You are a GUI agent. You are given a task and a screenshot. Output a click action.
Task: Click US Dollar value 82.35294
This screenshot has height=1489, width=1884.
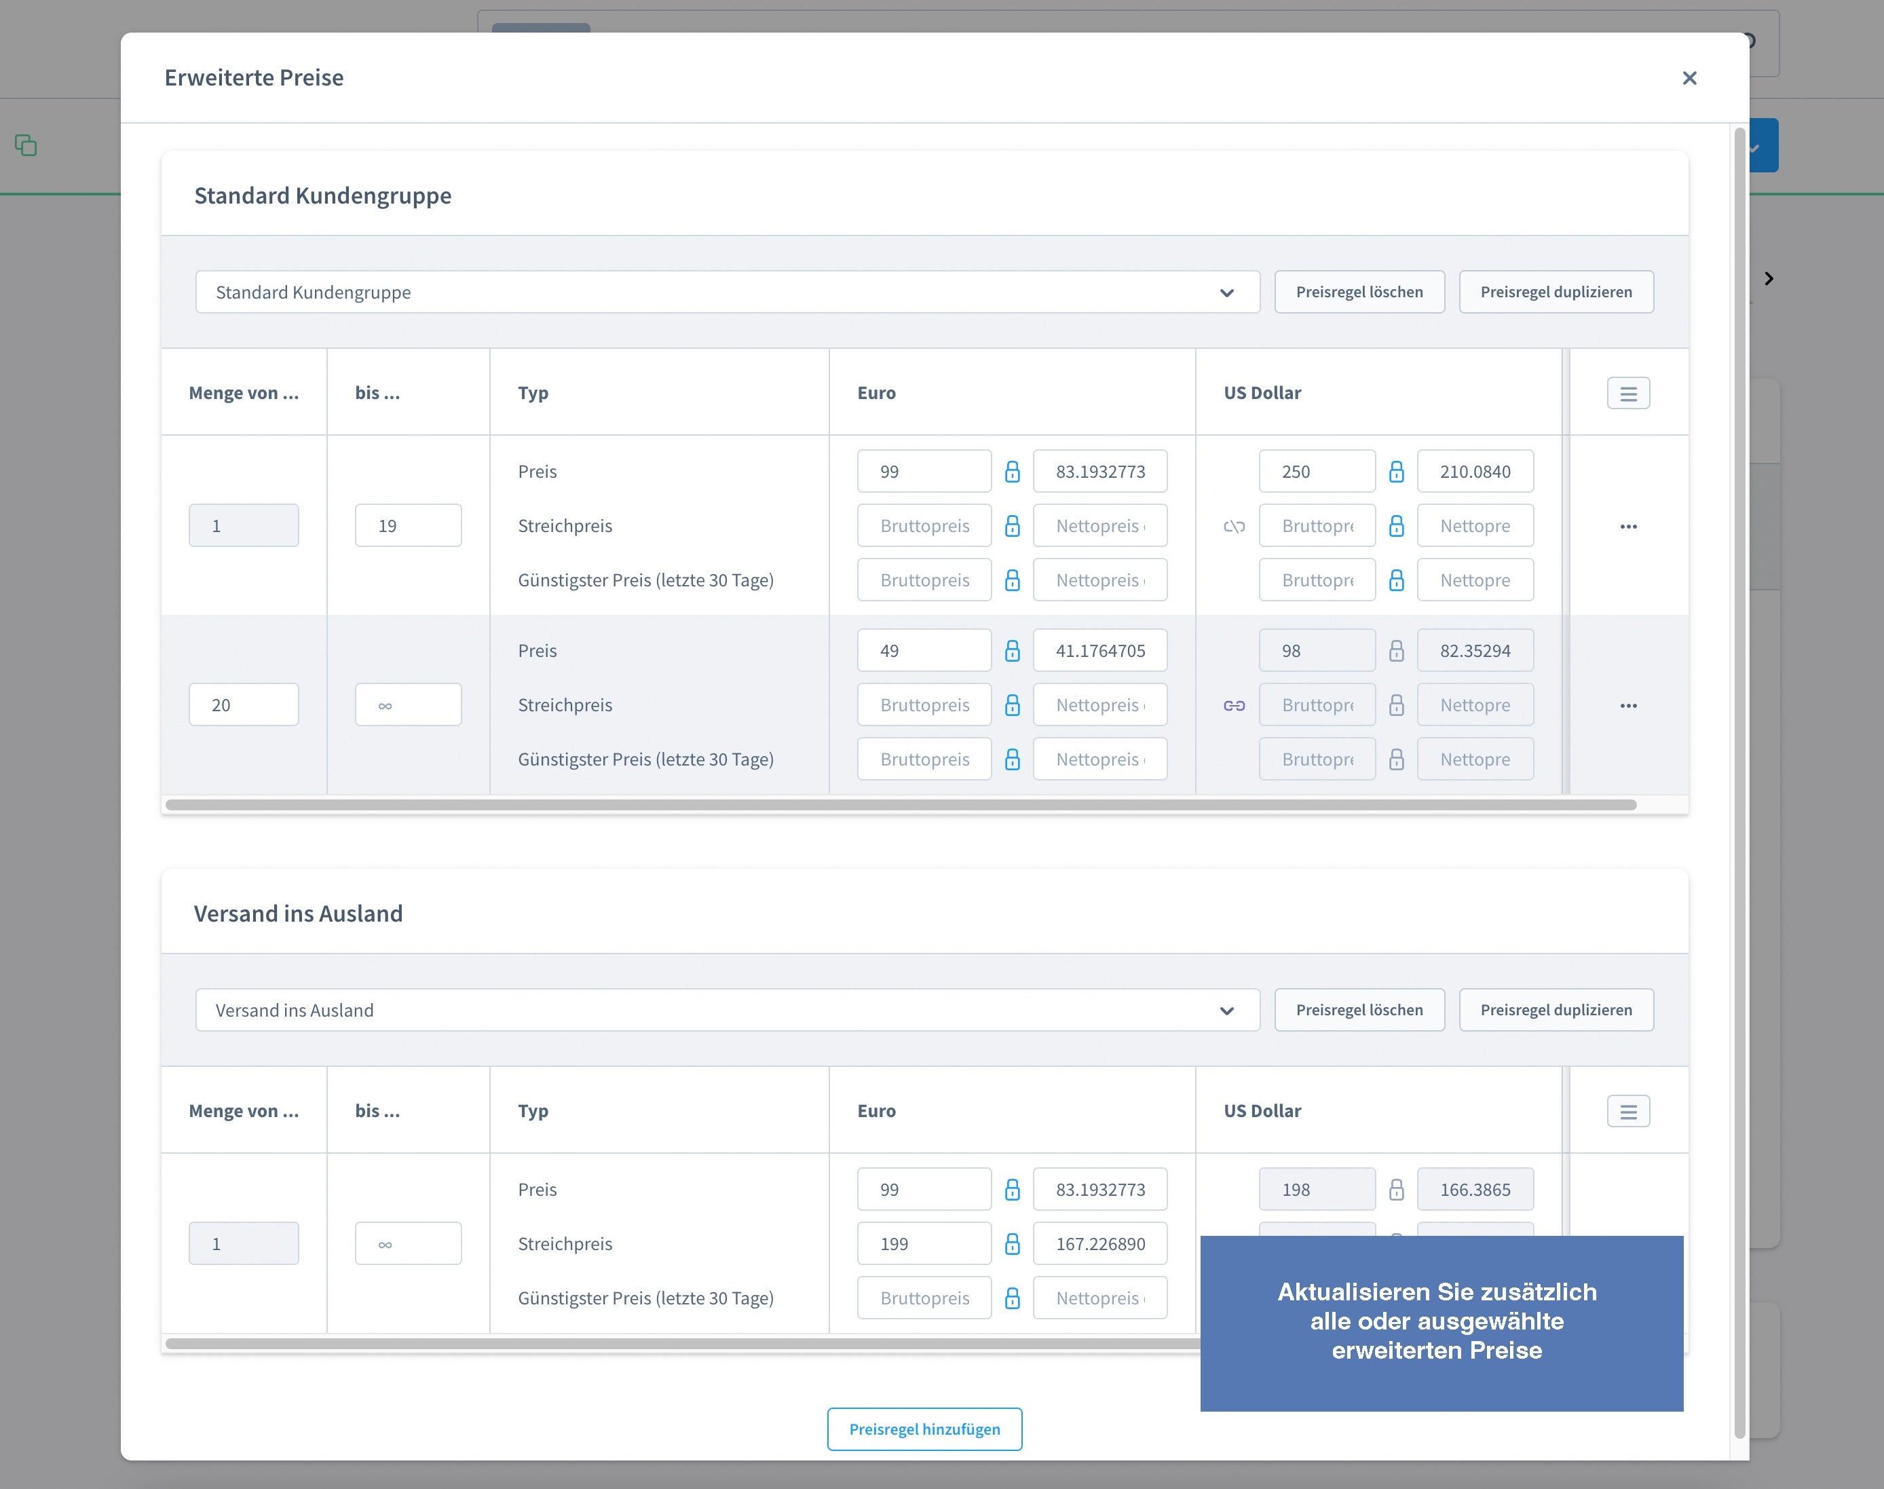[1475, 650]
